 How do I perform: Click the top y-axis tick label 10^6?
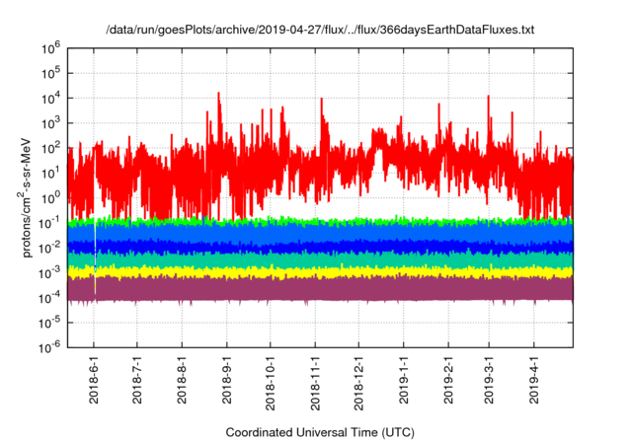coord(52,46)
